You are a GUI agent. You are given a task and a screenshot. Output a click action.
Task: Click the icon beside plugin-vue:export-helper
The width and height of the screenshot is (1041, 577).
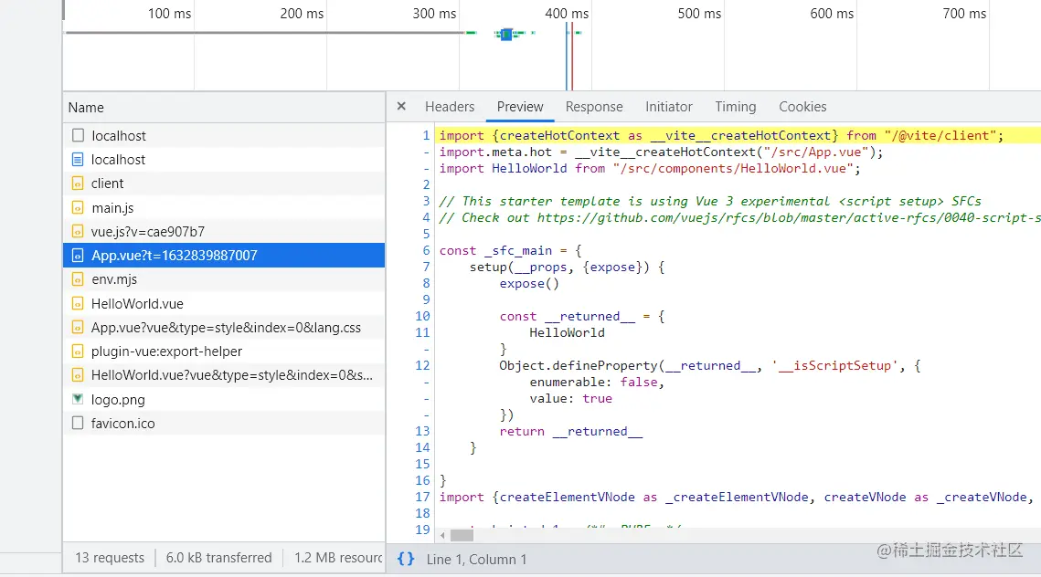(78, 351)
